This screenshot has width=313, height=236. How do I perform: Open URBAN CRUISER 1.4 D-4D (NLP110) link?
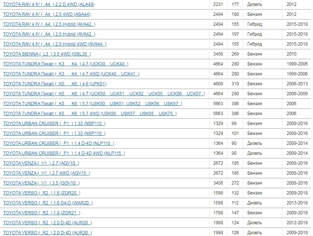(x=59, y=143)
